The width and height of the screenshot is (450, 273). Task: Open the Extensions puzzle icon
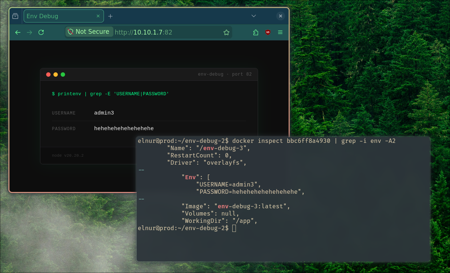pos(256,32)
